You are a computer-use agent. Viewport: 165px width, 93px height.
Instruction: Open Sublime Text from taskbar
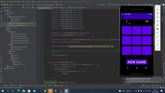[x=56, y=91]
